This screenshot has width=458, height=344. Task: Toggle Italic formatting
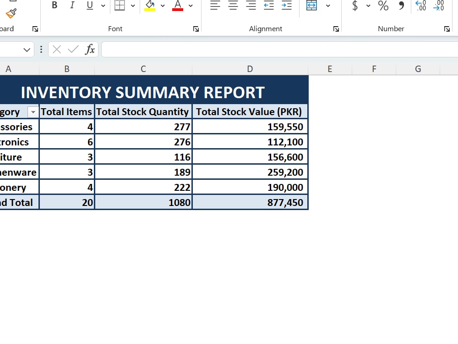coord(72,5)
